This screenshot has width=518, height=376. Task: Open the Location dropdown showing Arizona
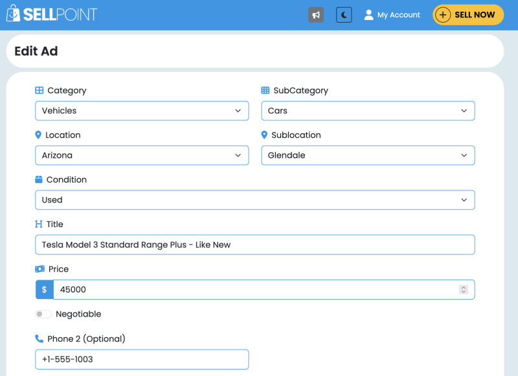(142, 155)
